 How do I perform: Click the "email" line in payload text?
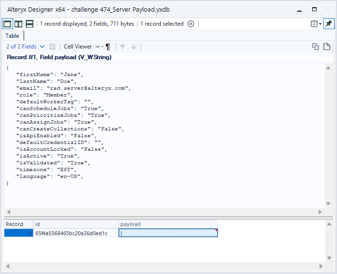click(73, 88)
